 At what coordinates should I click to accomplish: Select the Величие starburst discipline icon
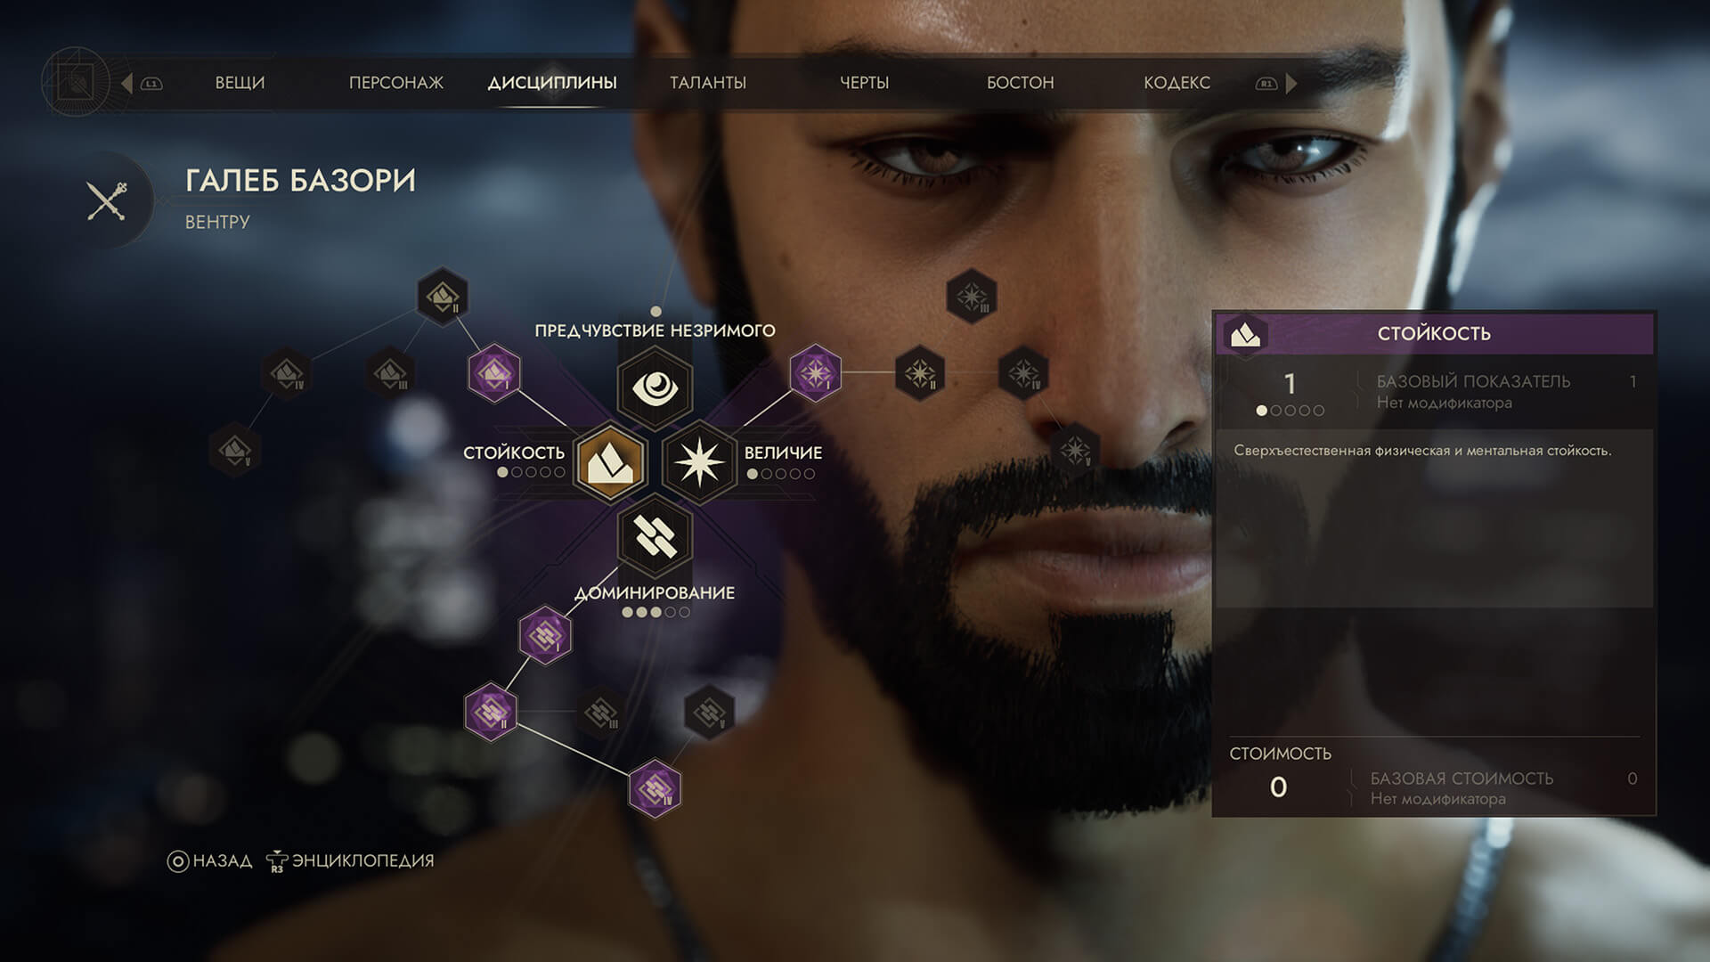click(700, 463)
